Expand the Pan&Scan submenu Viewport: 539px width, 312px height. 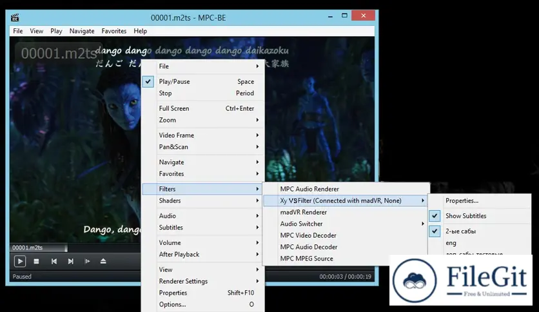click(x=203, y=147)
